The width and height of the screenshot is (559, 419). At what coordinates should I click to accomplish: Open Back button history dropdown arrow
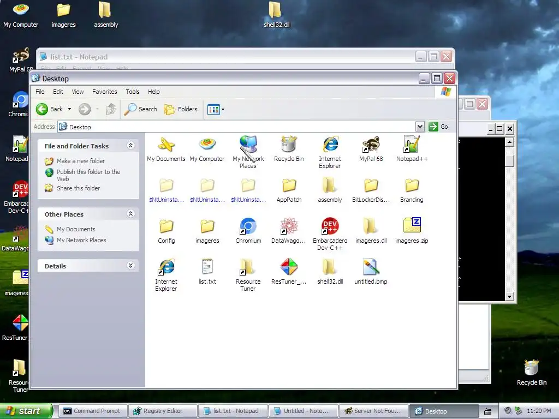69,109
